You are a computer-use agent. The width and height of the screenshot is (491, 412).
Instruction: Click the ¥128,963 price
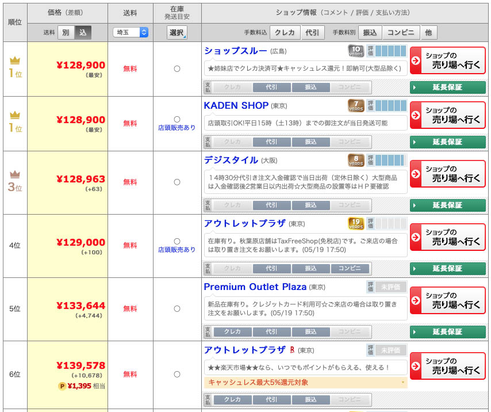(x=81, y=179)
